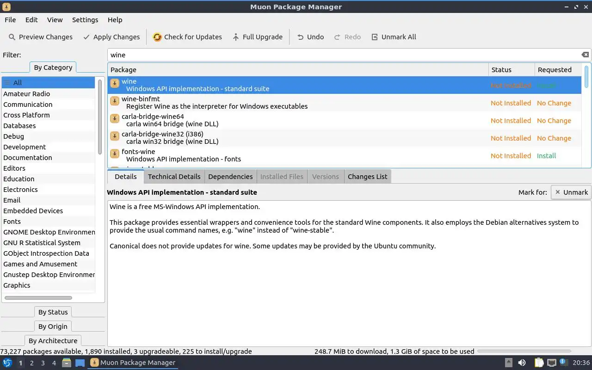Click the Check for Updates refresh icon

tap(157, 37)
